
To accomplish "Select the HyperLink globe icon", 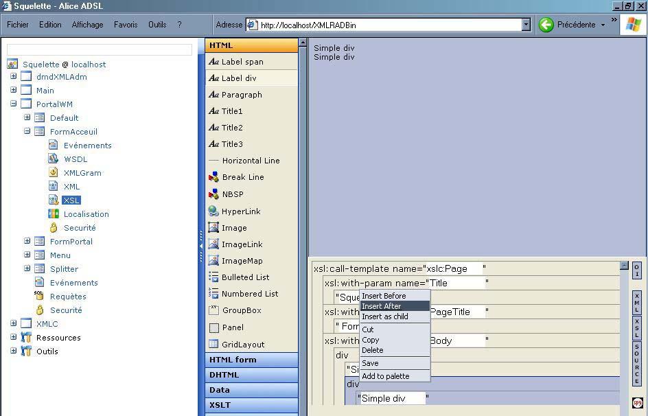I will (213, 211).
